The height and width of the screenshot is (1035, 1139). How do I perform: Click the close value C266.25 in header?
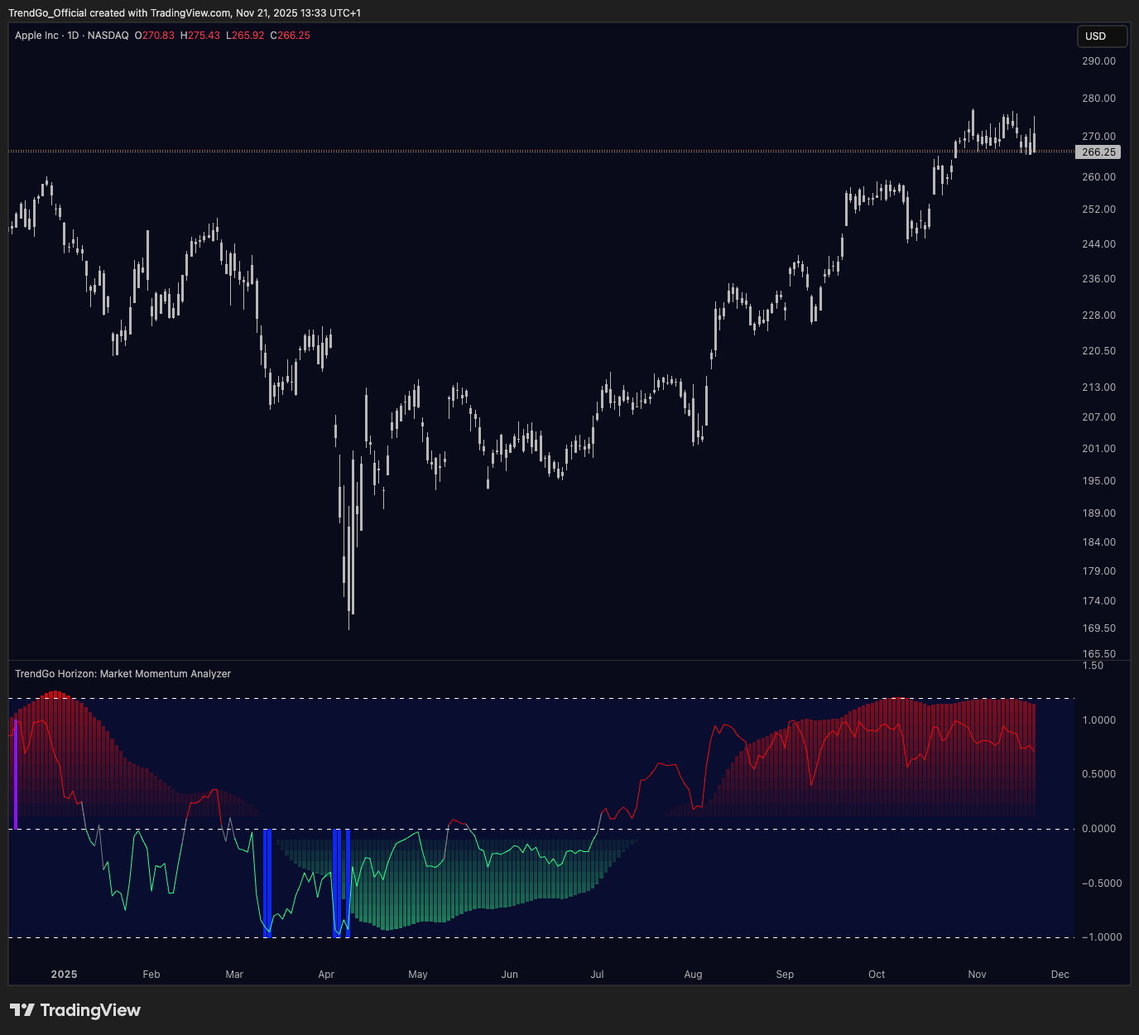pos(291,36)
